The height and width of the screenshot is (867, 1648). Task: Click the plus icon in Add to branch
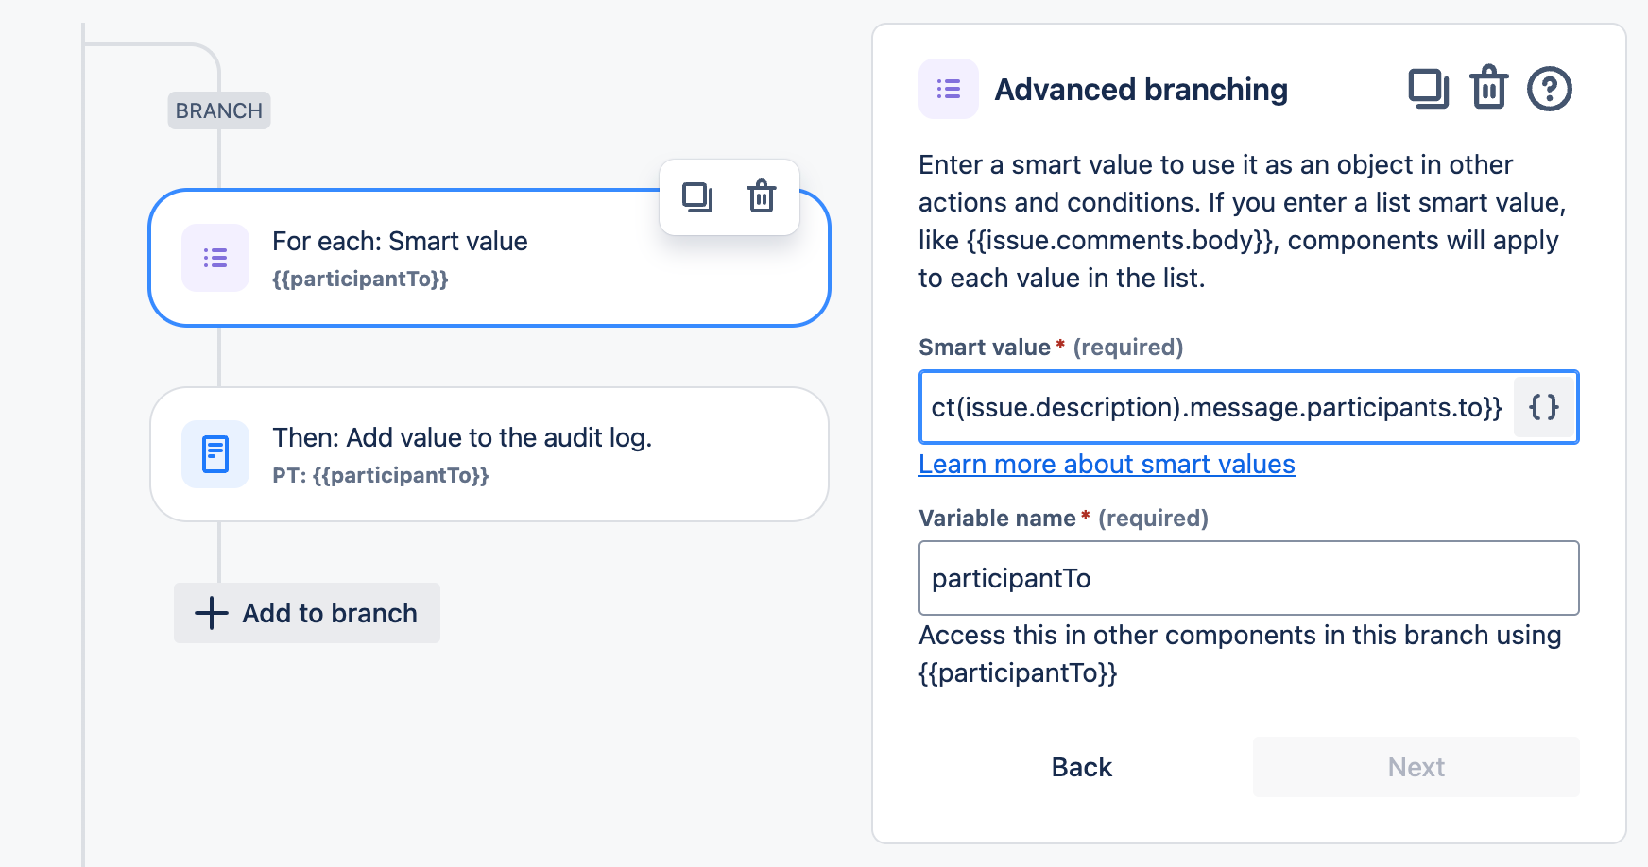pos(212,613)
